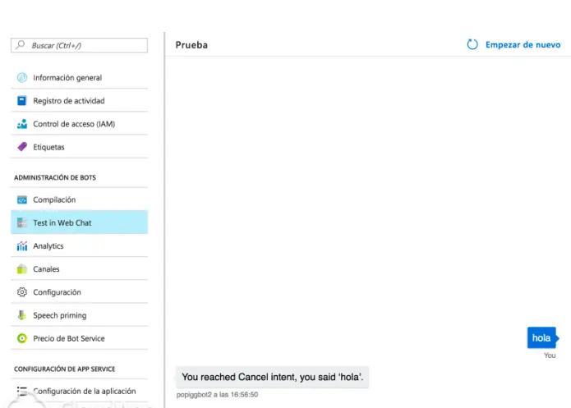Click the purple Etiquetas tag icon
The width and height of the screenshot is (571, 408).
pyautogui.click(x=22, y=147)
